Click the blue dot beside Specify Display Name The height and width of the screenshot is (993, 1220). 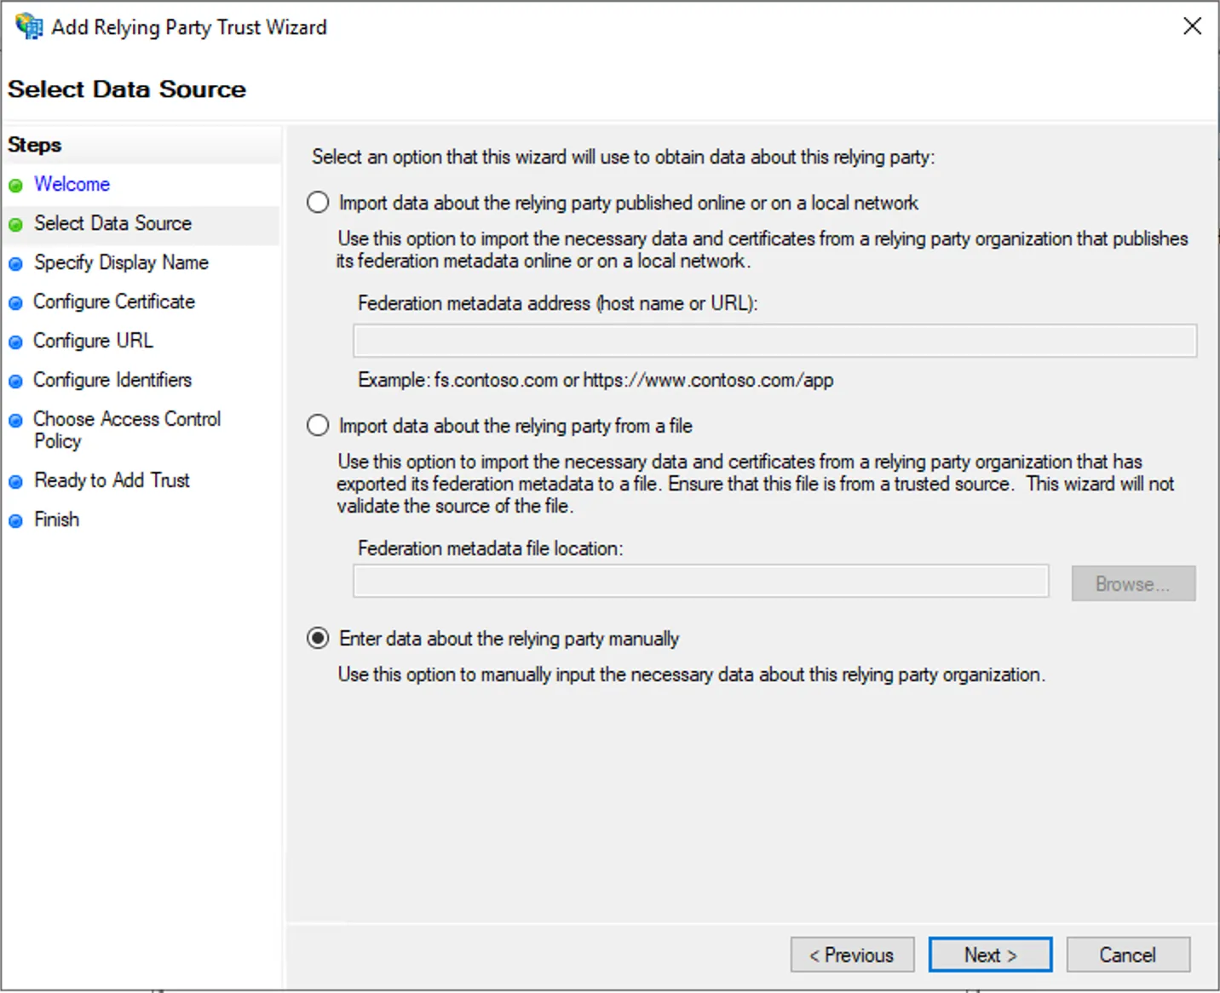(16, 263)
